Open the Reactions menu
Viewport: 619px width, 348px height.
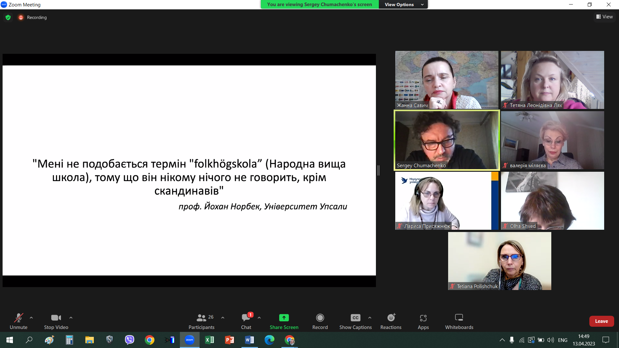(x=391, y=322)
